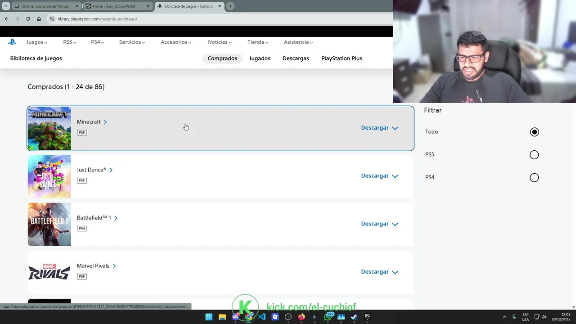Expand the Accesorios navigation menu

(176, 42)
